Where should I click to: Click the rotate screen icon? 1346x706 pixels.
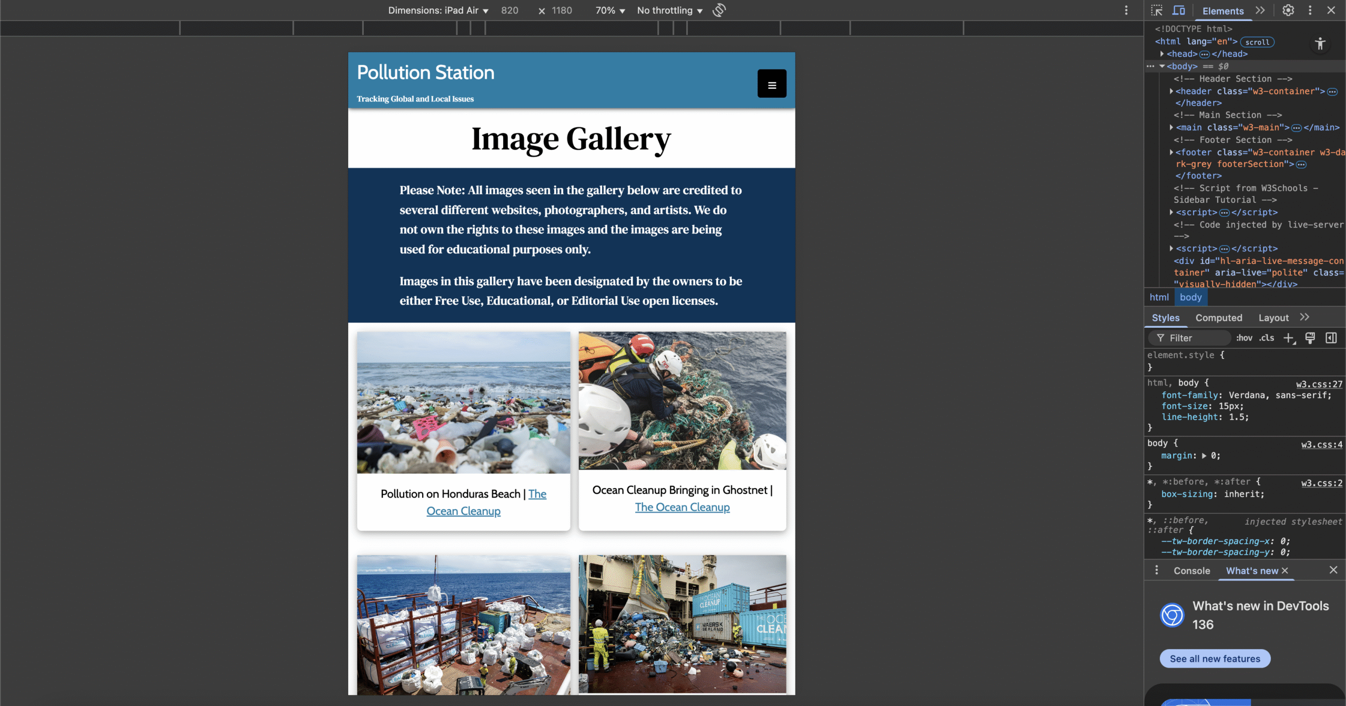[x=719, y=11]
